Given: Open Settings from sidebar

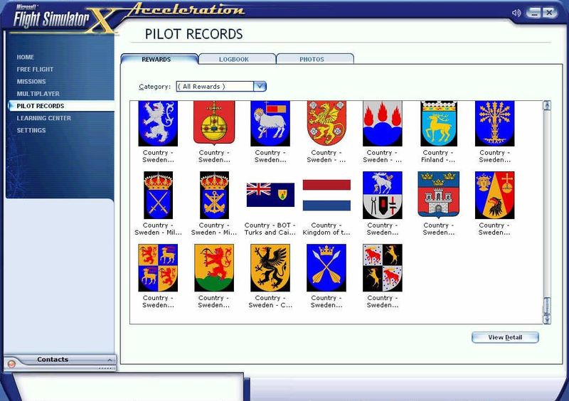Looking at the screenshot, I should (31, 130).
